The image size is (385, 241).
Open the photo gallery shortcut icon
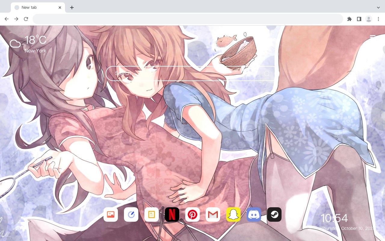click(x=111, y=214)
